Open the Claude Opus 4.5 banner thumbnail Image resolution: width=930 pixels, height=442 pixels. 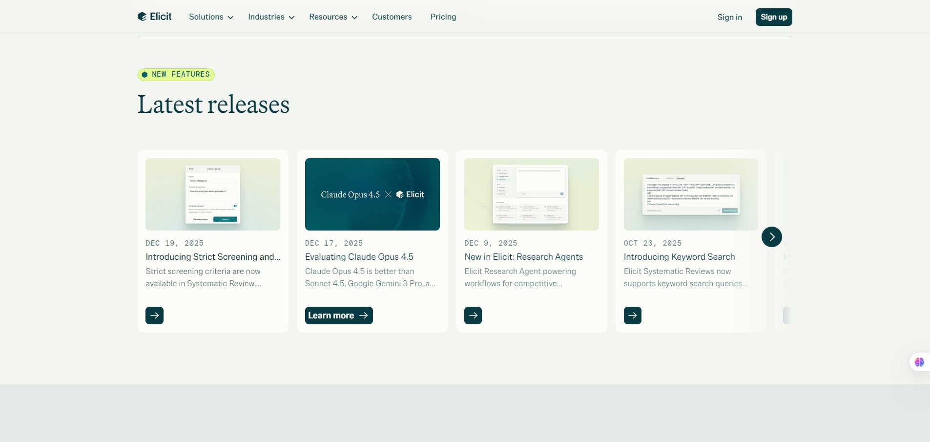point(372,194)
